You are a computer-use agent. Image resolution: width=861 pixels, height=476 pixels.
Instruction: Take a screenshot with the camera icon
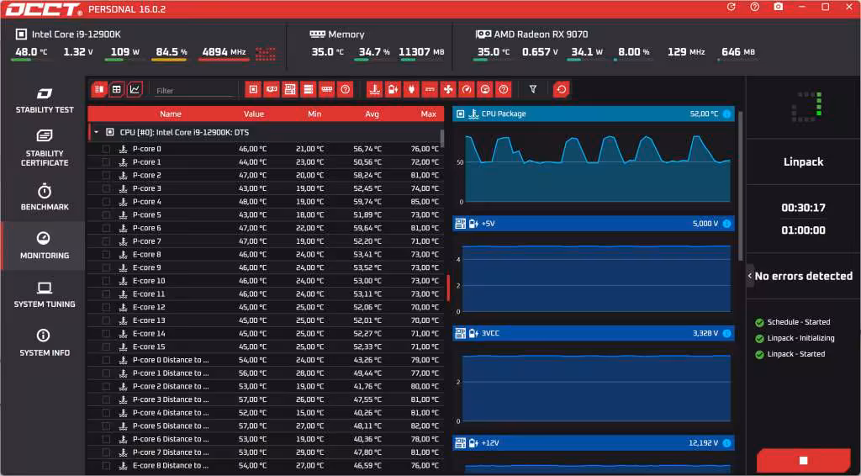(x=778, y=7)
